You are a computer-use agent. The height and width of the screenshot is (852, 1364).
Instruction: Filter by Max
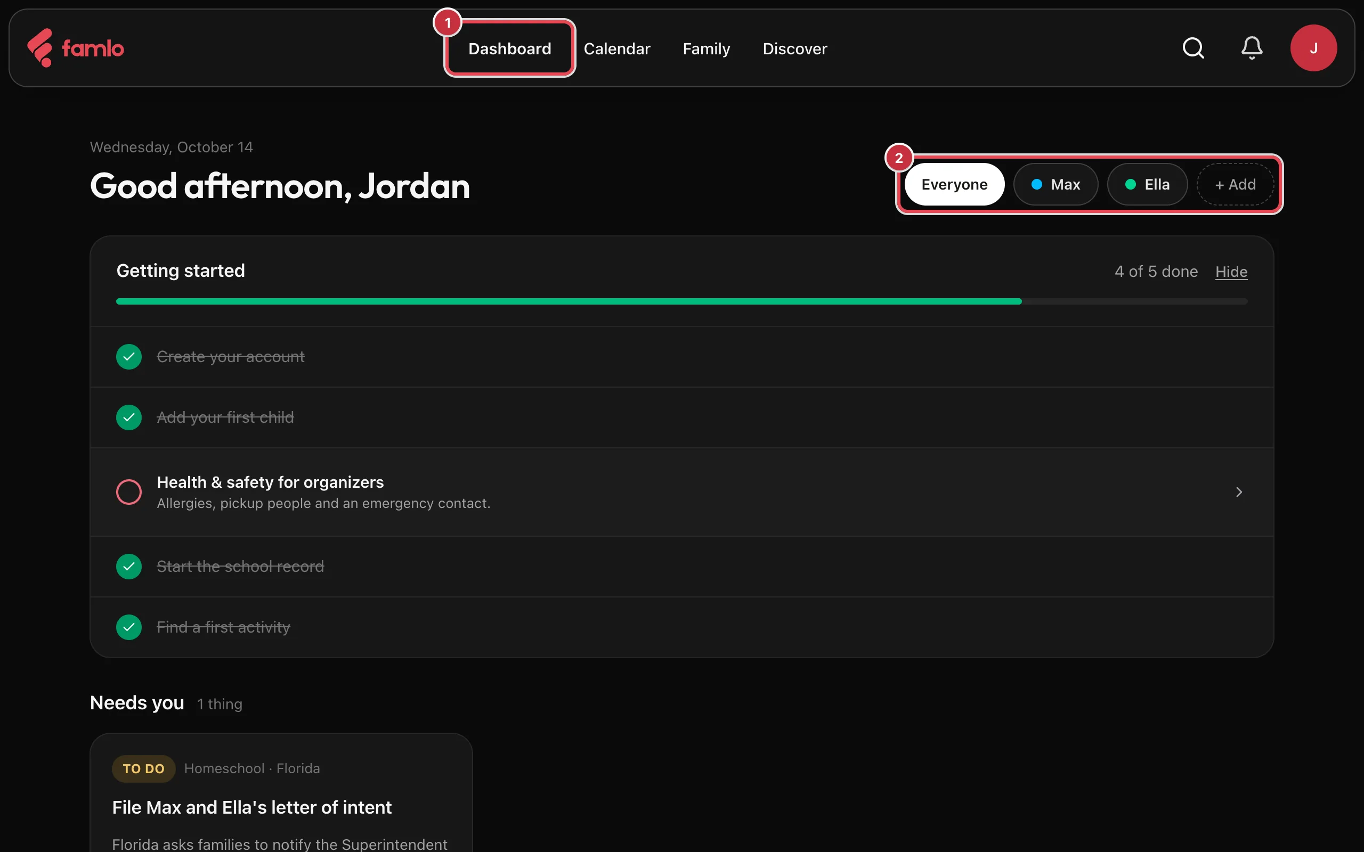pyautogui.click(x=1056, y=184)
